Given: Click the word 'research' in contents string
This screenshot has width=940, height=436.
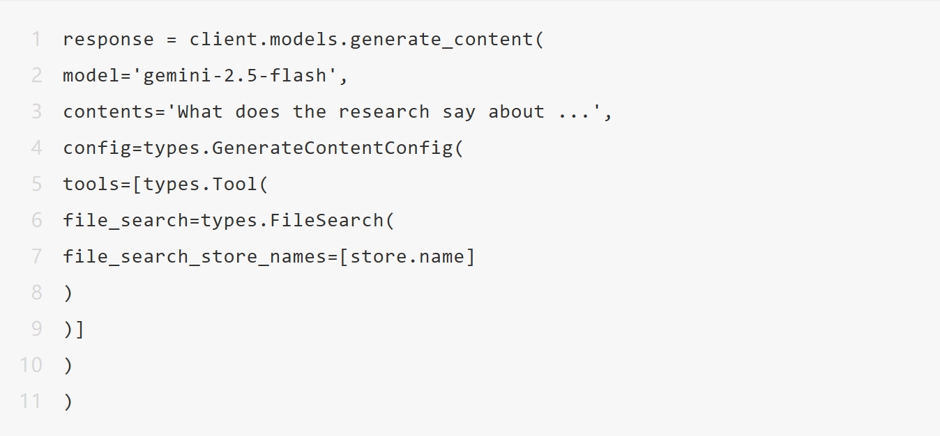Looking at the screenshot, I should click(384, 111).
